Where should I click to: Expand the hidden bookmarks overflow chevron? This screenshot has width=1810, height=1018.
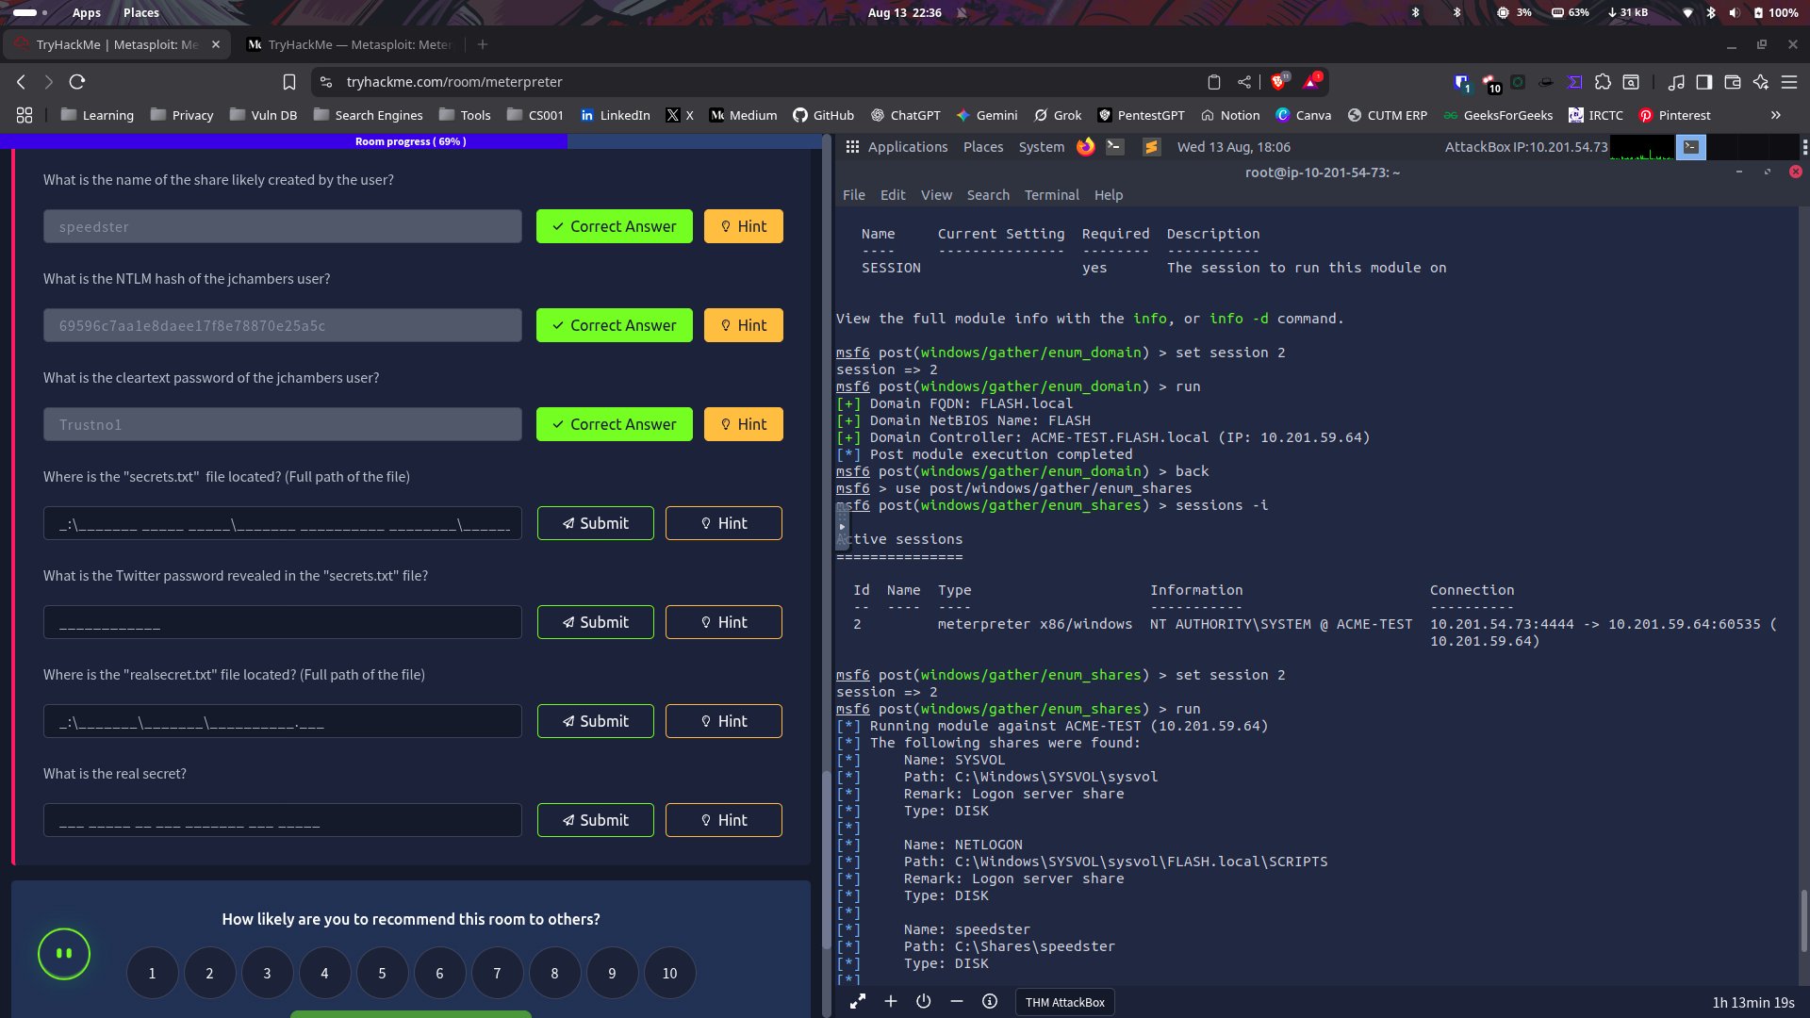(1775, 115)
